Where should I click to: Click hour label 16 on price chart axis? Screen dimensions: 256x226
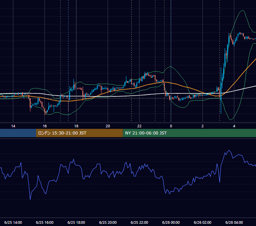pyautogui.click(x=44, y=126)
